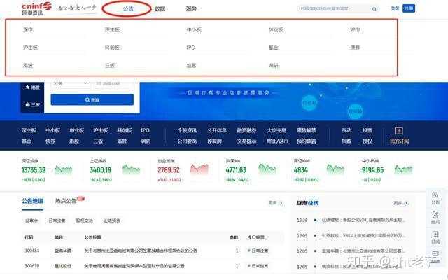Filter announcements by 业绩预告 tag

click(112, 220)
